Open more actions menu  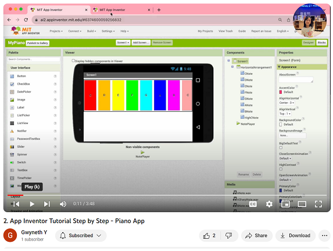[x=324, y=235]
